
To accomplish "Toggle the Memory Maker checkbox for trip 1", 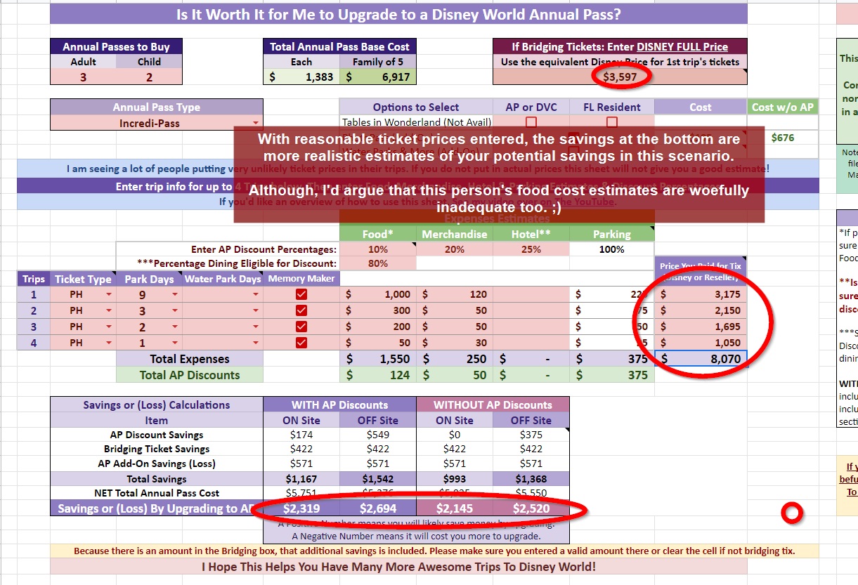I will (x=301, y=294).
